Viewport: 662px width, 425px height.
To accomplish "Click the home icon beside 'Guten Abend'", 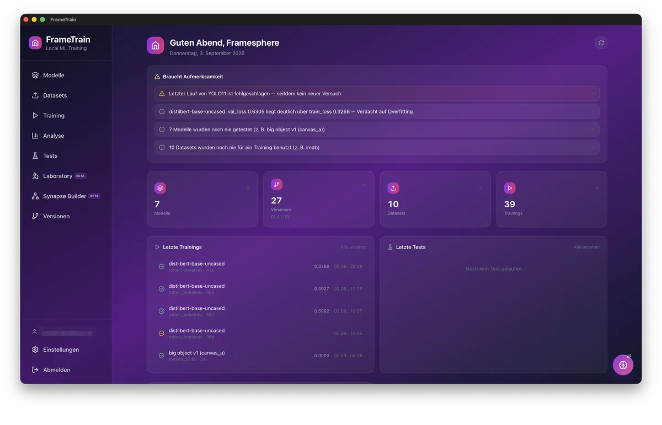I will (156, 46).
